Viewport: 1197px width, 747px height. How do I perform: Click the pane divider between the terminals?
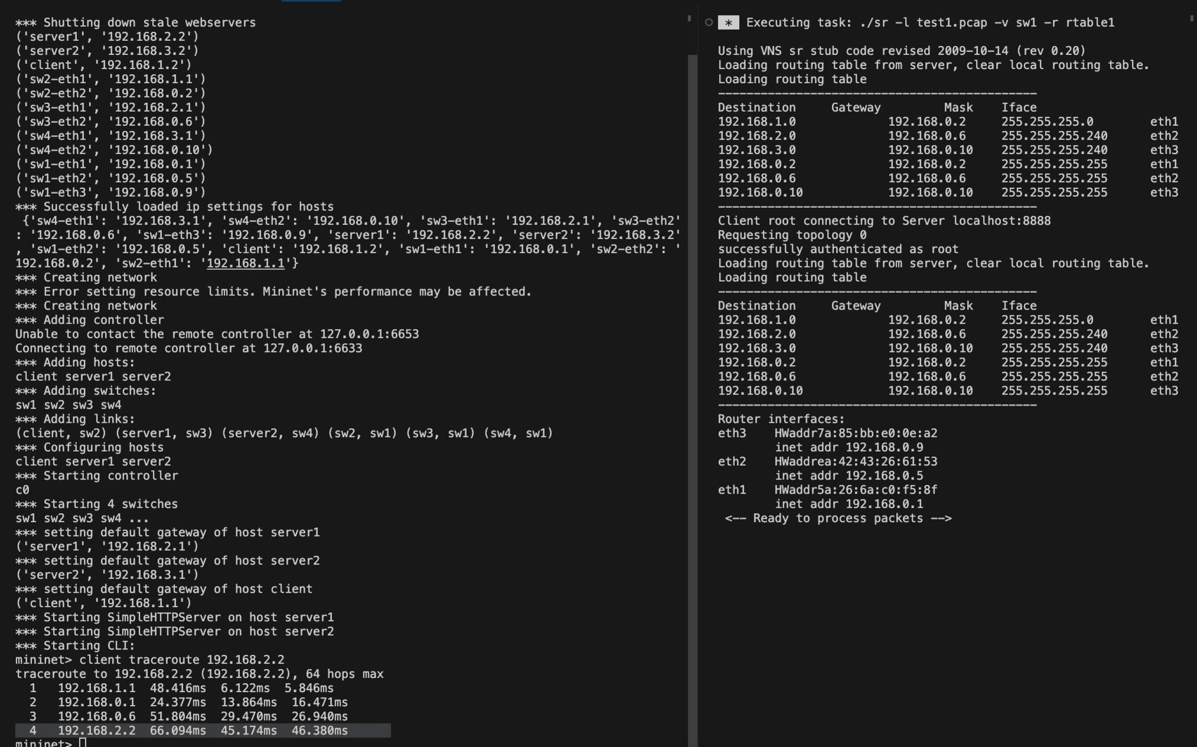click(x=698, y=373)
